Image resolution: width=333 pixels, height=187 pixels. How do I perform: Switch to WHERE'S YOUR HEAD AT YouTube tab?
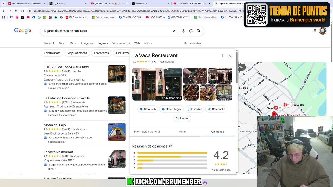192,4
